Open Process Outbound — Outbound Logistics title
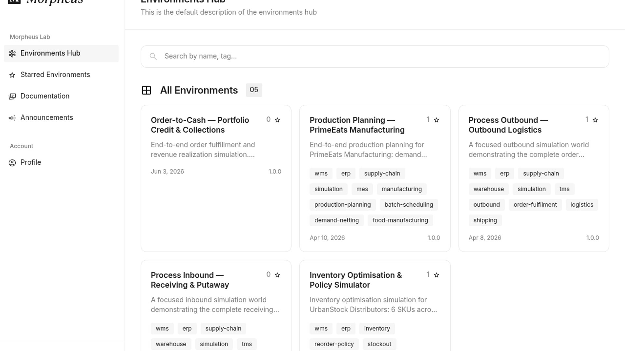 pos(508,125)
